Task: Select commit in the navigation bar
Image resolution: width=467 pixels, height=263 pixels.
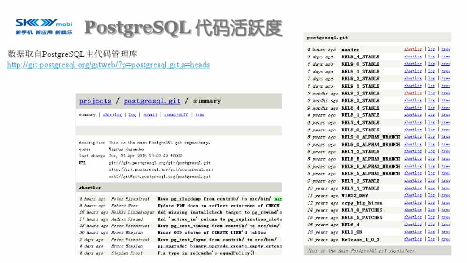Action: point(150,115)
